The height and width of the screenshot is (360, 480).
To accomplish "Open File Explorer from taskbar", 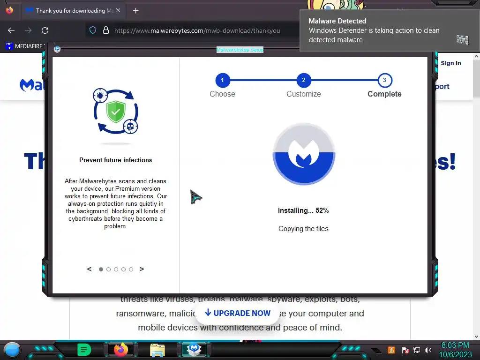I will pyautogui.click(x=157, y=350).
